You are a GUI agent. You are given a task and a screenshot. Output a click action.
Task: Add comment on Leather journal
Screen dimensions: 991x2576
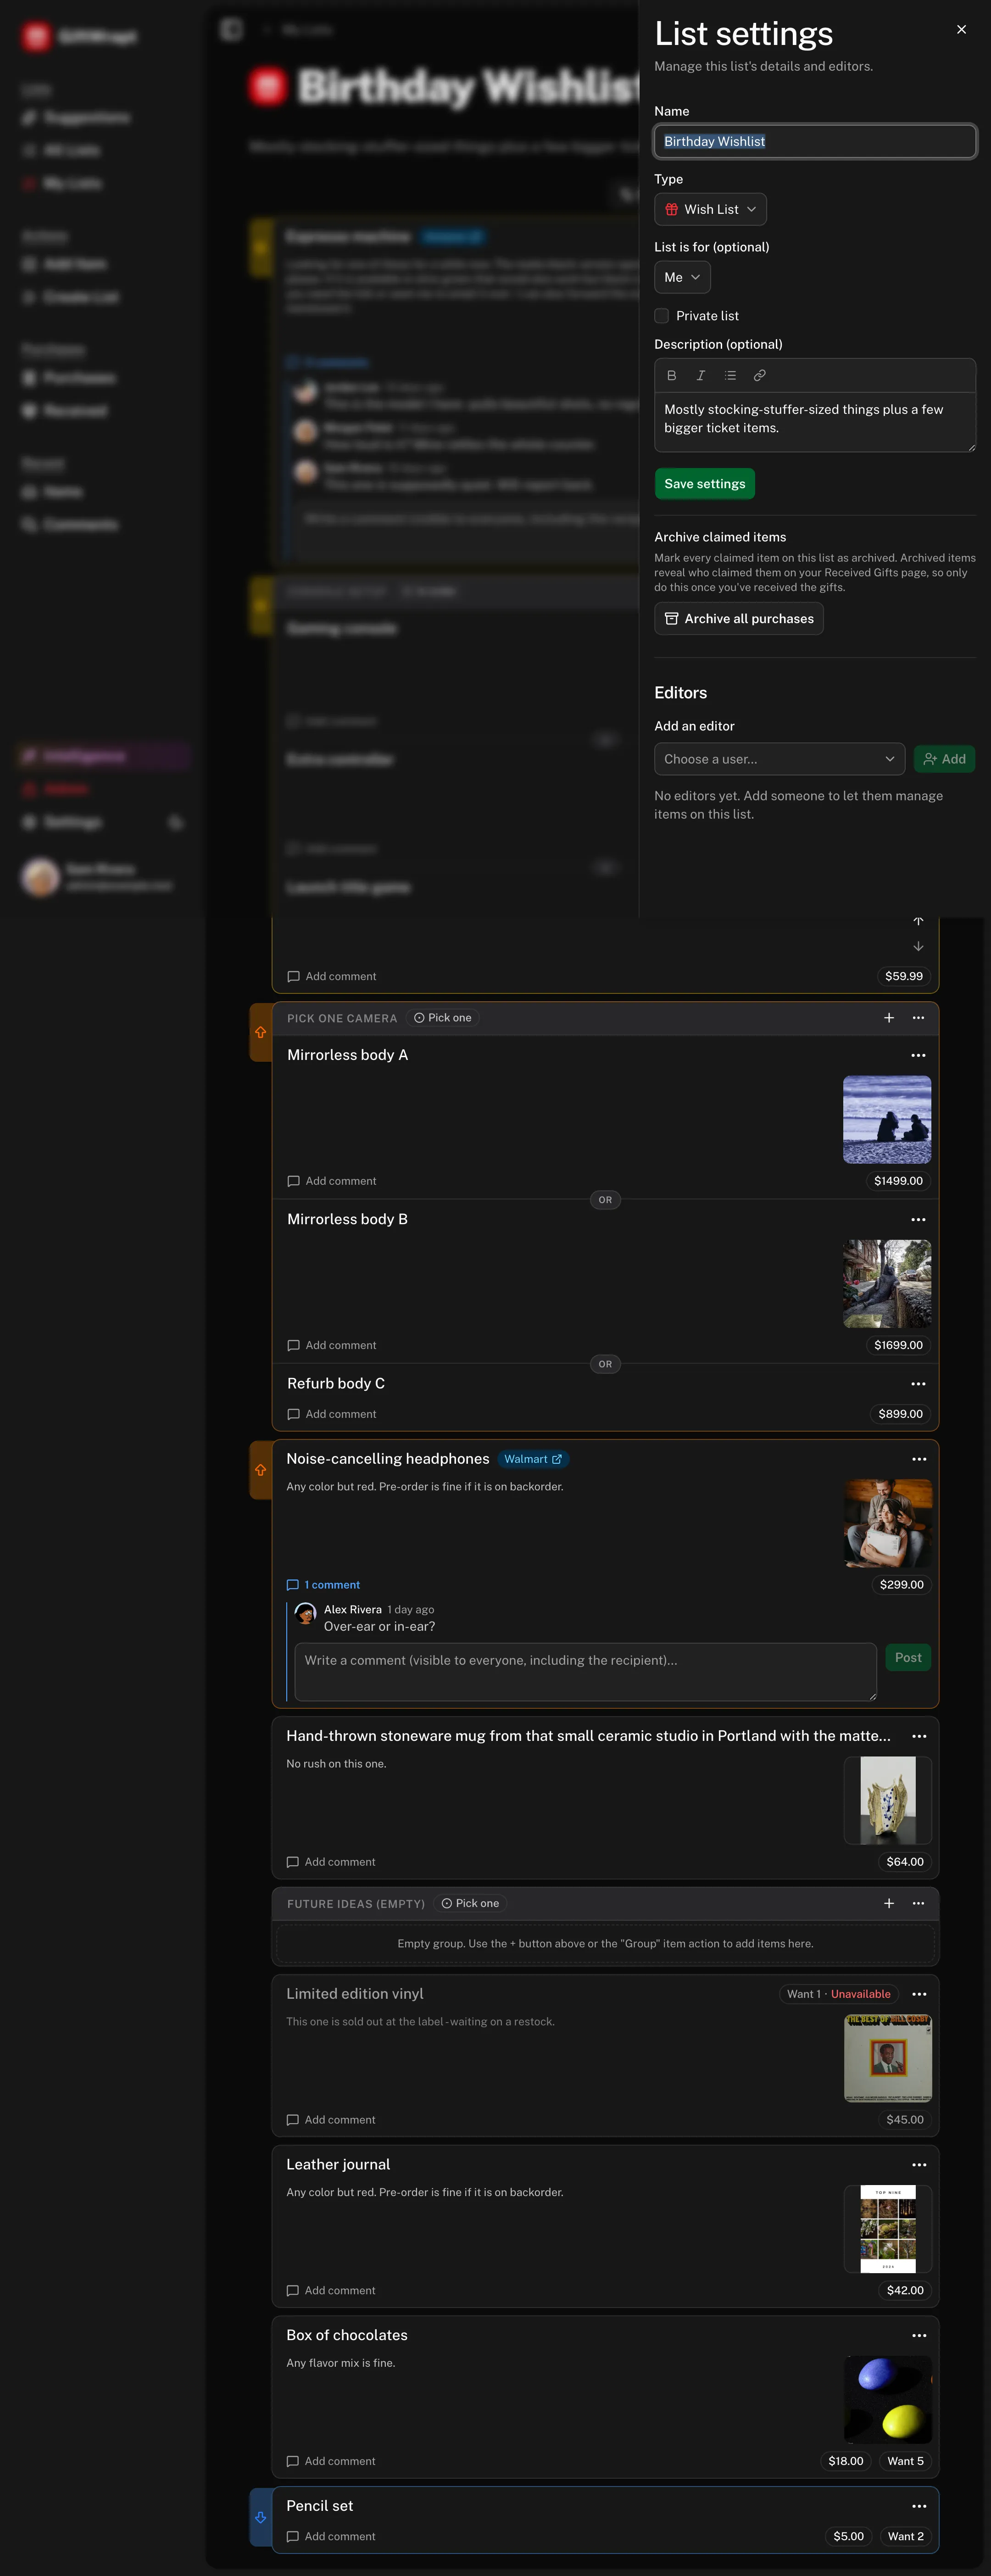[x=331, y=2291]
